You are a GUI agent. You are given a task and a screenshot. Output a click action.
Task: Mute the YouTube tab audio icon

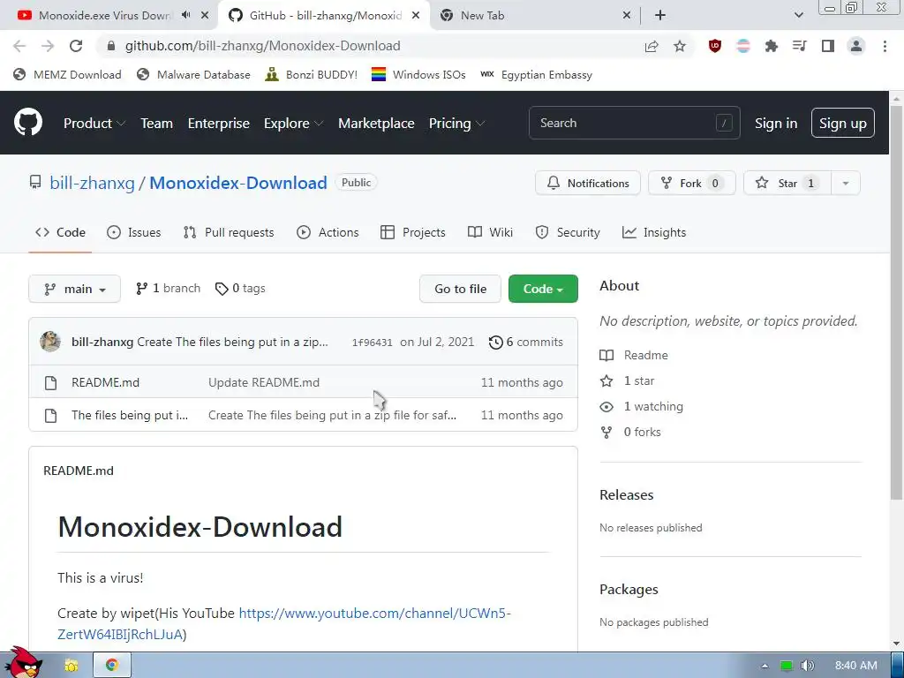tap(185, 15)
